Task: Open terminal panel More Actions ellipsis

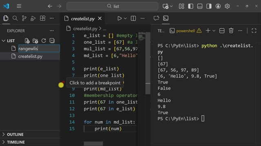Action: click(x=240, y=31)
